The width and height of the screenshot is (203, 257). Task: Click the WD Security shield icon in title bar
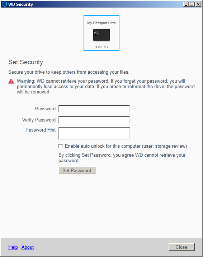[x=5, y=4]
